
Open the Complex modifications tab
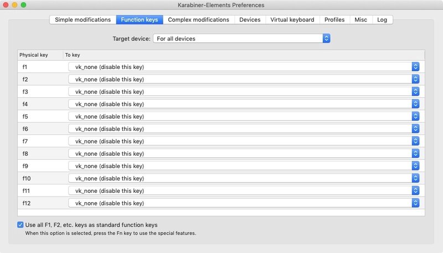click(x=199, y=20)
